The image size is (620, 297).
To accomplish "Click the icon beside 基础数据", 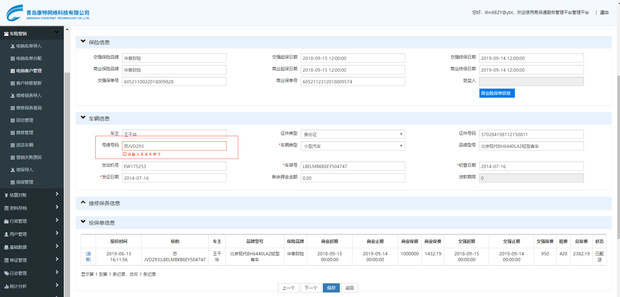I will pyautogui.click(x=6, y=247).
